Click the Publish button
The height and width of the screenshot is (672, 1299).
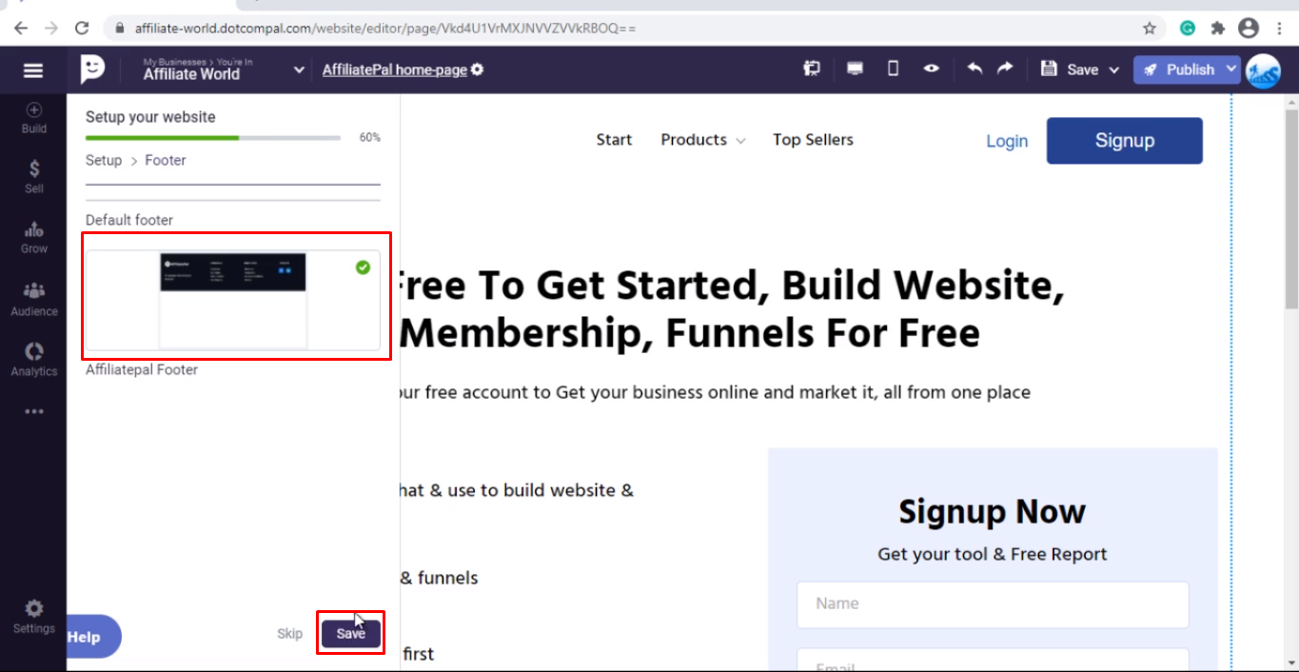coord(1178,69)
